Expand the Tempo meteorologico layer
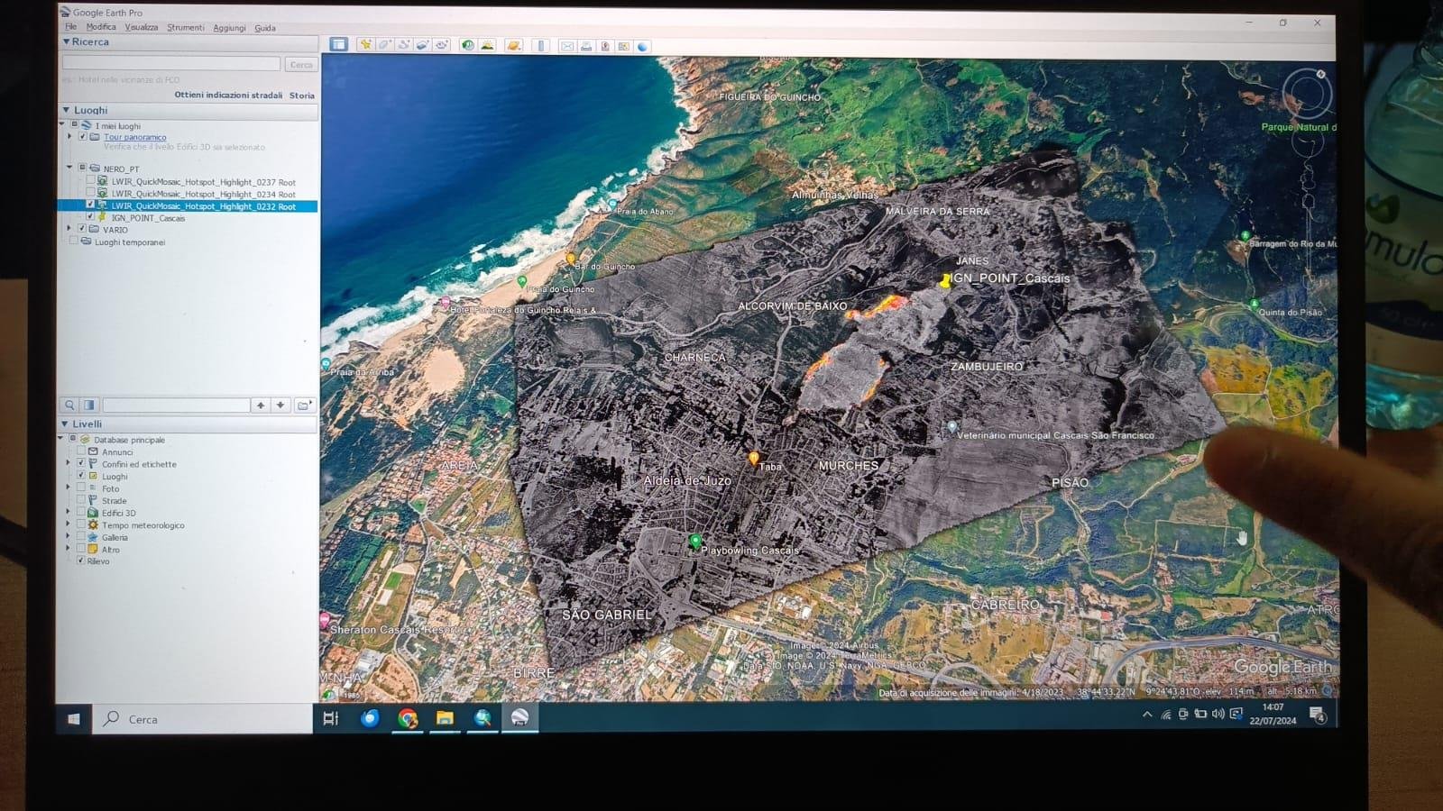 68,524
